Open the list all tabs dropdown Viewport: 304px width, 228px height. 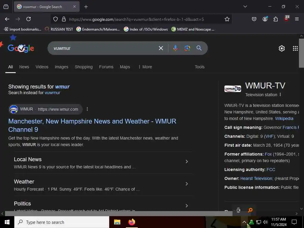[245, 7]
